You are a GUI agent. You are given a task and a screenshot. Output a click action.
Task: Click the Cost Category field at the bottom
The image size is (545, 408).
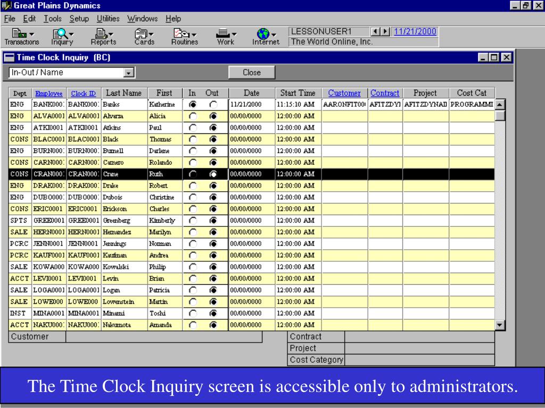pos(419,360)
